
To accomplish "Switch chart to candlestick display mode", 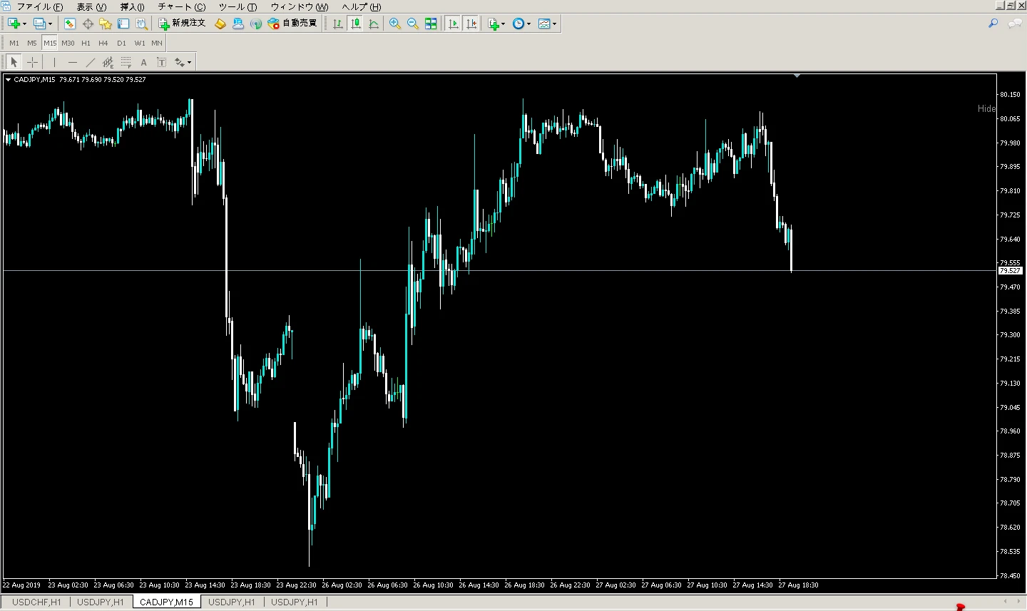I will (355, 24).
